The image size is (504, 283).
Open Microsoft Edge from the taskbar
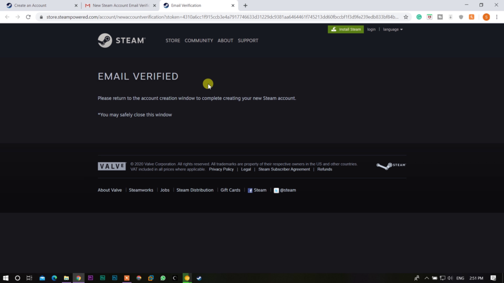[x=54, y=278]
